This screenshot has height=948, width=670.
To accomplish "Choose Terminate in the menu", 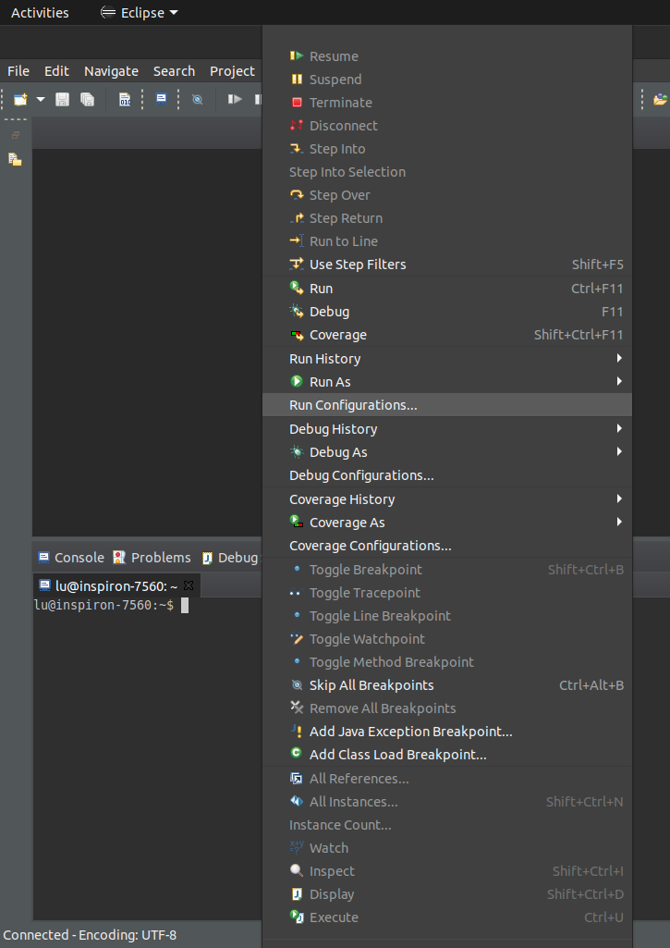I will (447, 103).
